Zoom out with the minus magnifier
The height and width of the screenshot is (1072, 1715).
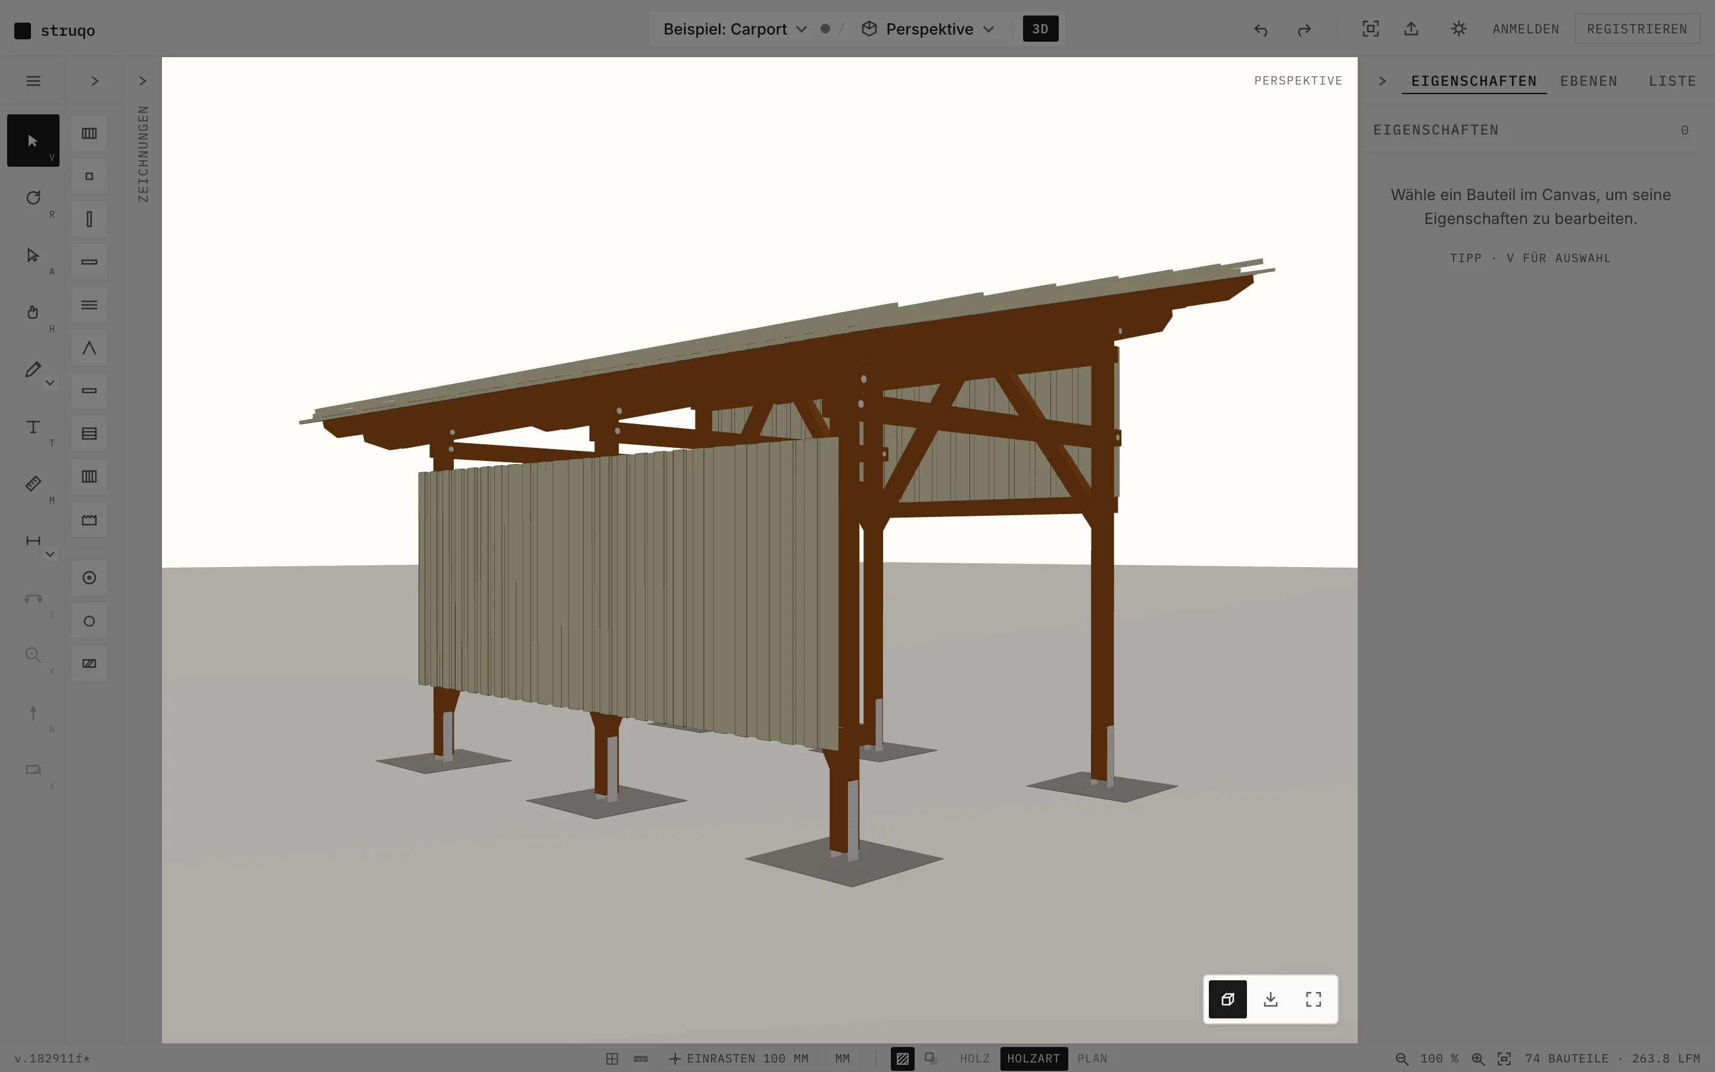pos(1401,1058)
